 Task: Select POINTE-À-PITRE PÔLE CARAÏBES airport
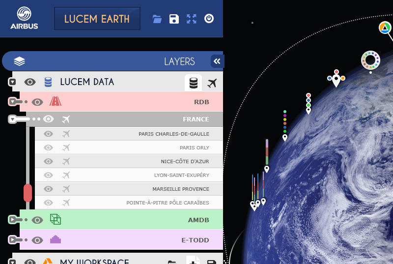point(168,203)
